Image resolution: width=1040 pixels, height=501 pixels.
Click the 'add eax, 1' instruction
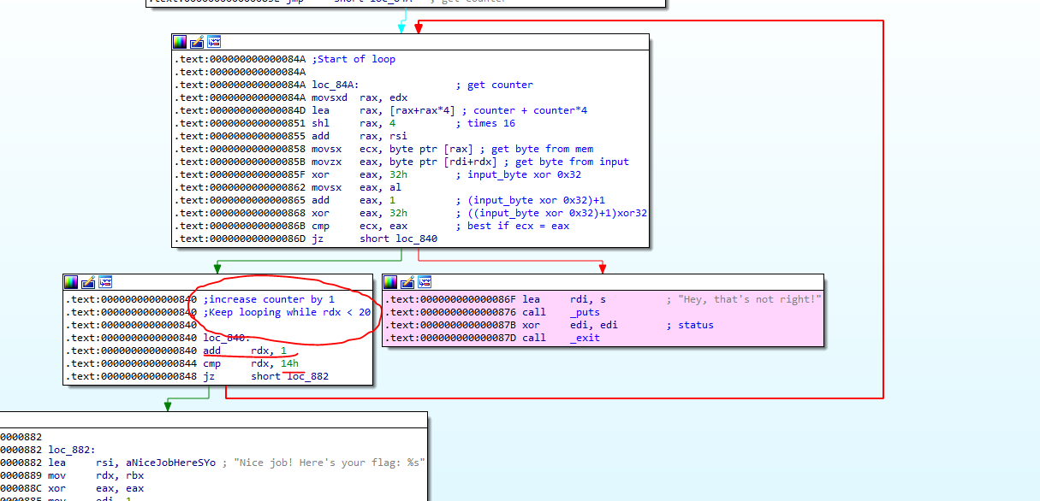(354, 200)
